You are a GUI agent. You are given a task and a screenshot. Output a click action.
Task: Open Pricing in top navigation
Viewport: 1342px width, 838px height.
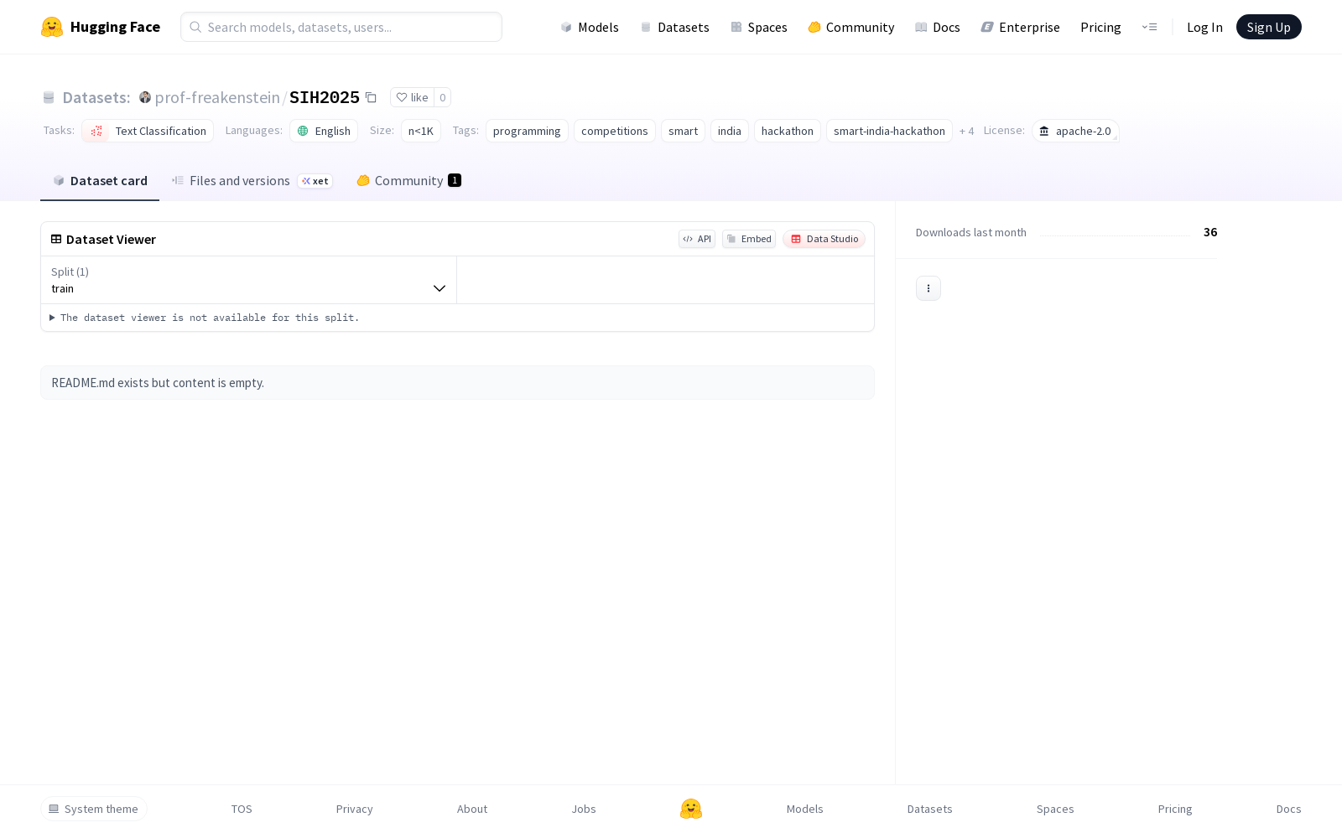pos(1100,27)
